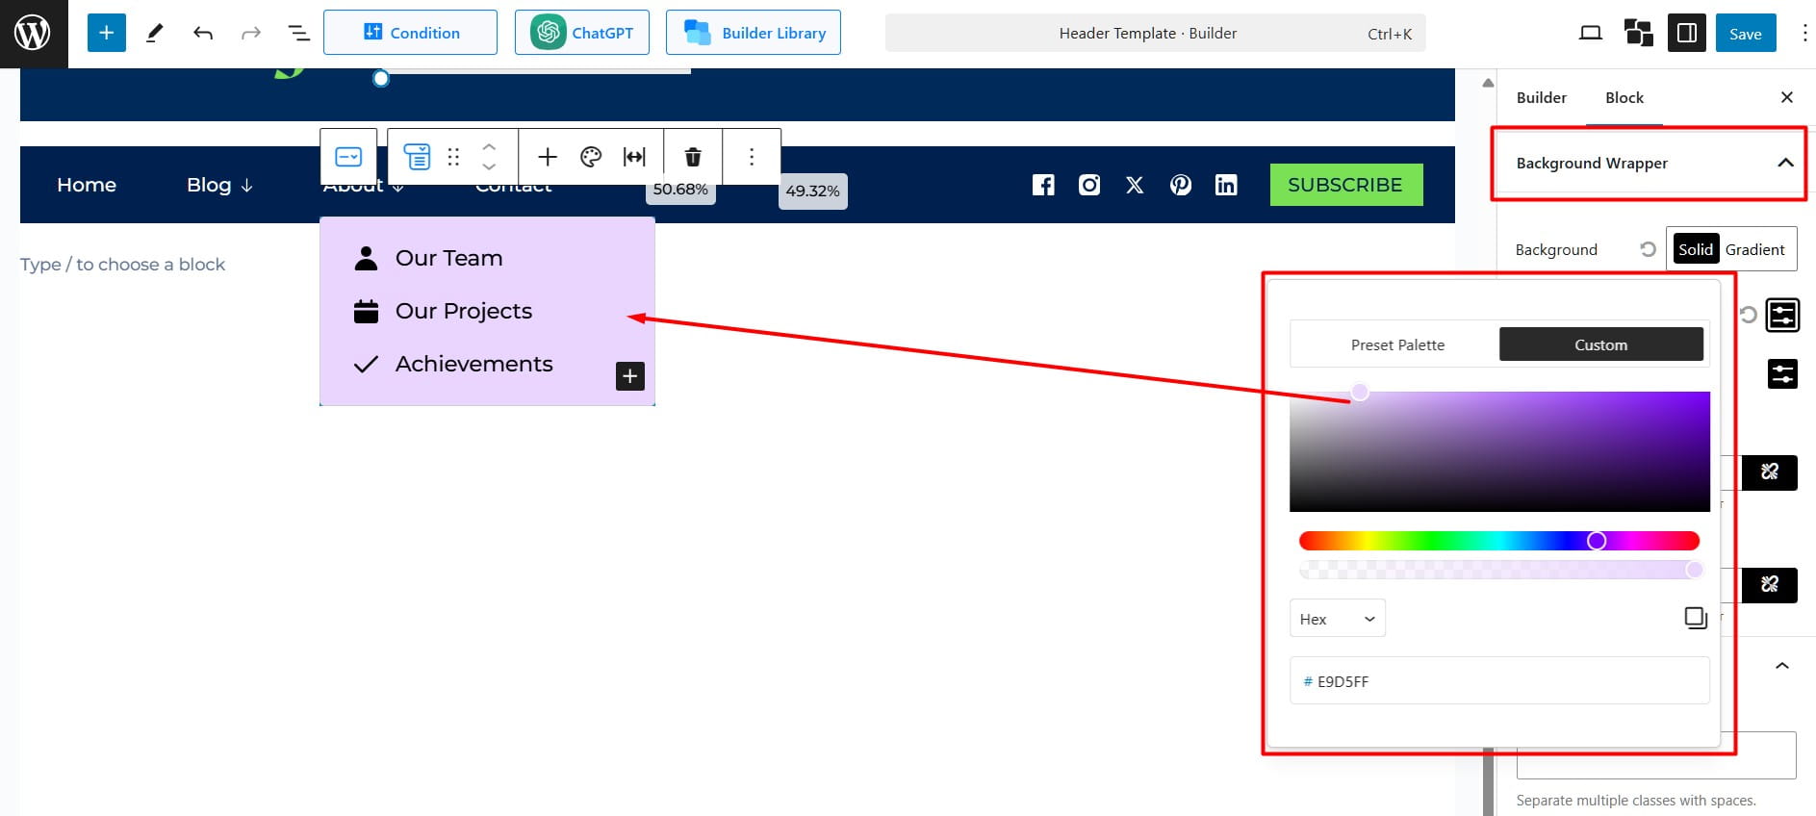Image resolution: width=1816 pixels, height=816 pixels.
Task: Click the Save button
Action: coord(1745,34)
